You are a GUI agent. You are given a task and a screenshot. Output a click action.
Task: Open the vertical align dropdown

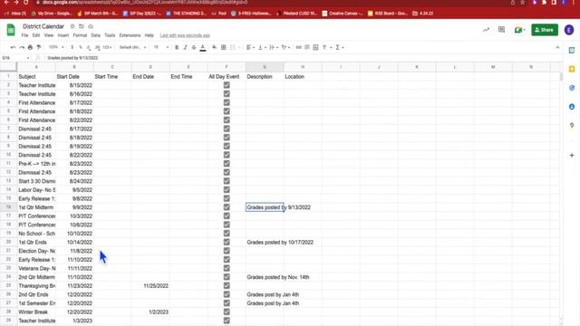pyautogui.click(x=262, y=47)
